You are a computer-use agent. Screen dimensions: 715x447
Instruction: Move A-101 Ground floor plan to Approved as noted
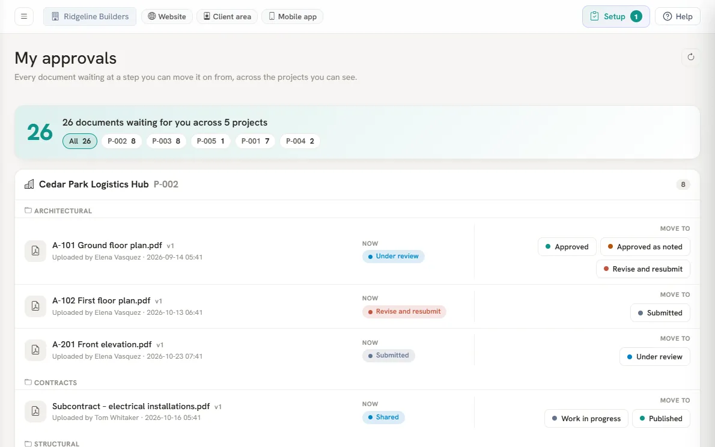[x=645, y=247]
